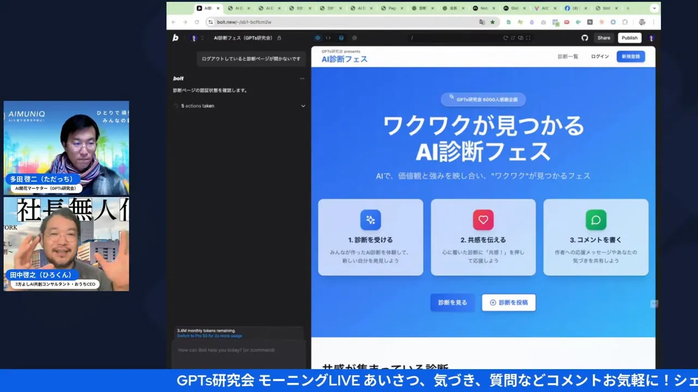Click the 診断を投稿 button with the plus icon

(508, 303)
